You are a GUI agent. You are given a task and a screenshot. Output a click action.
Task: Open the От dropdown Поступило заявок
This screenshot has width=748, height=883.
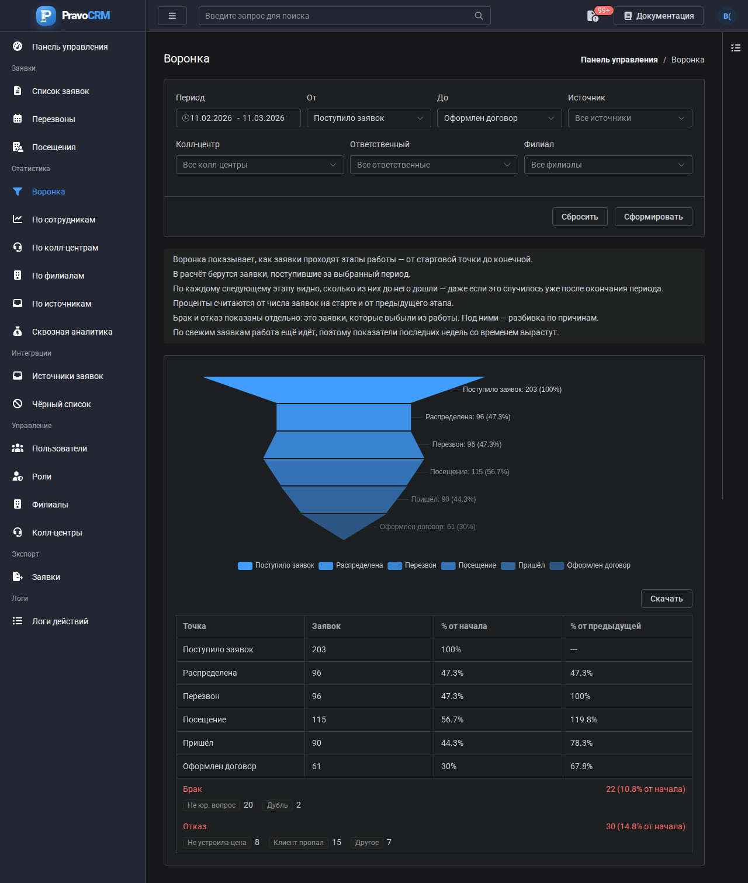point(369,118)
